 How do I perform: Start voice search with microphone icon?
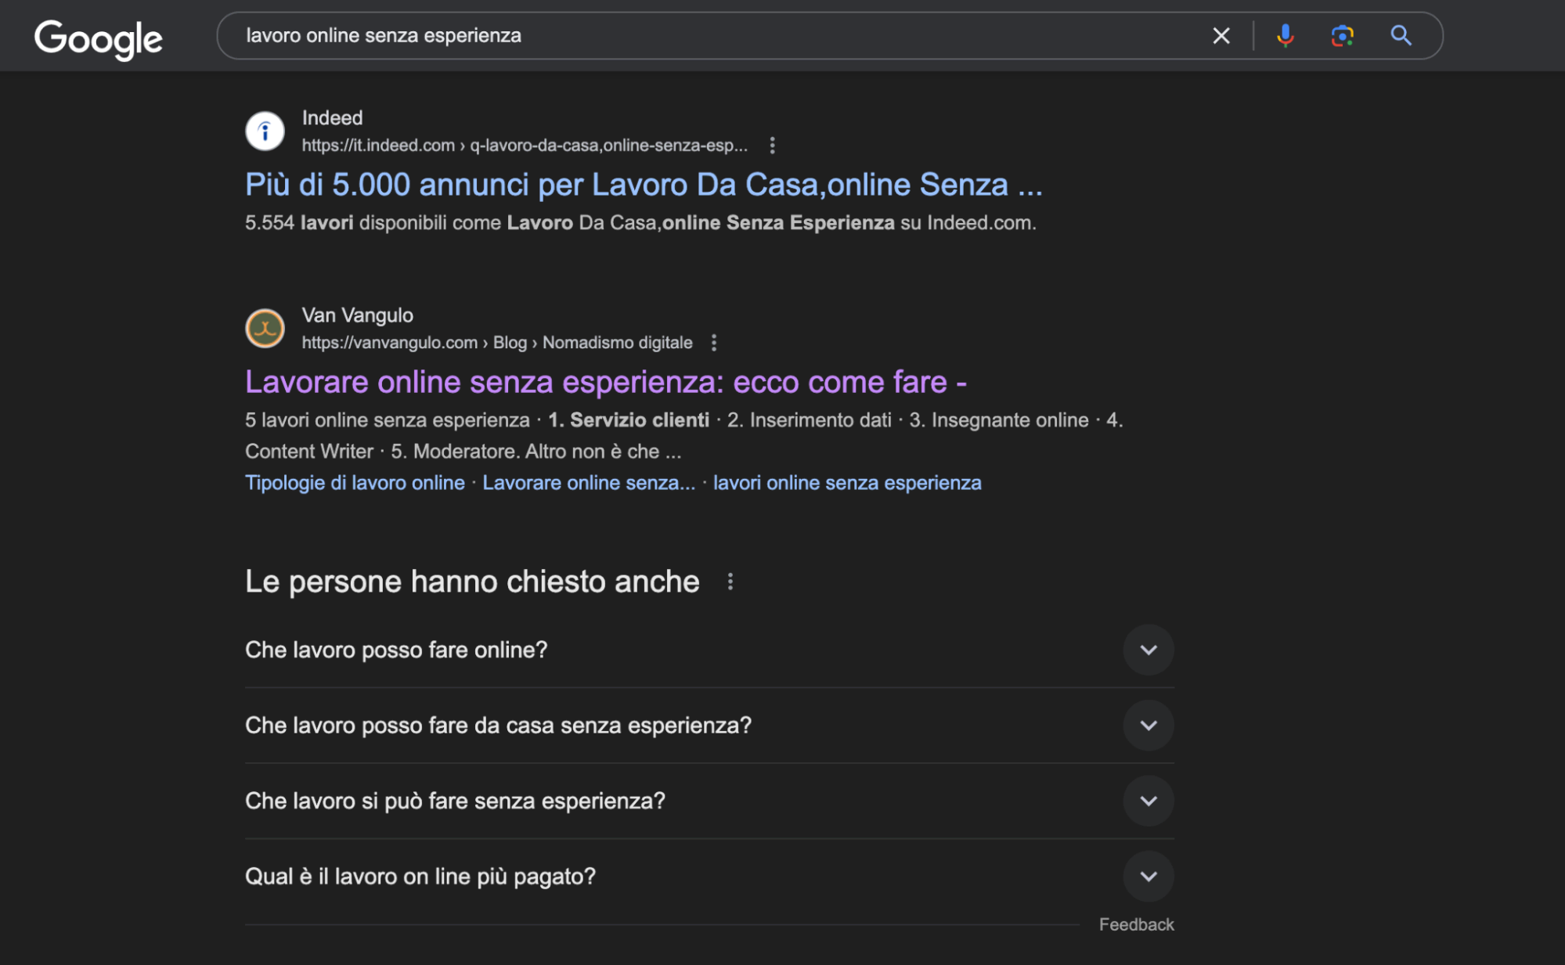click(1285, 36)
